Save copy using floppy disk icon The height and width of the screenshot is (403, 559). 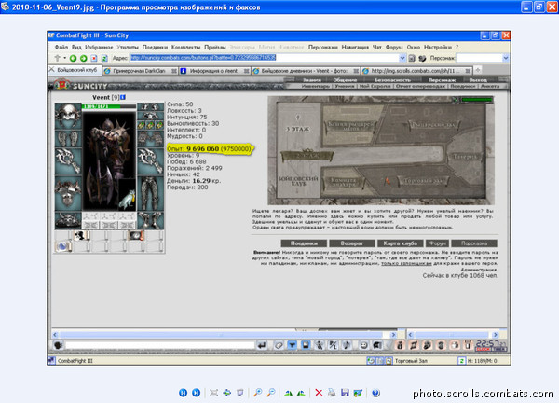pos(345,393)
